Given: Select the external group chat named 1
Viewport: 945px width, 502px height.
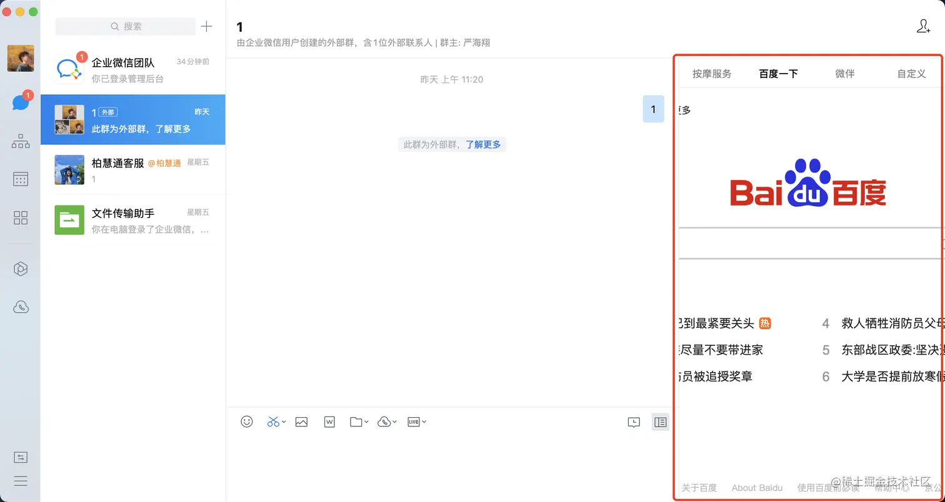Looking at the screenshot, I should (133, 120).
